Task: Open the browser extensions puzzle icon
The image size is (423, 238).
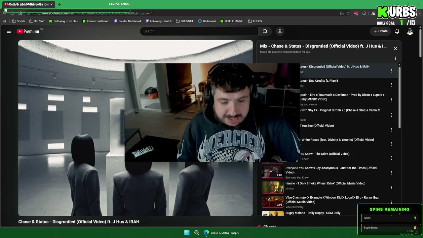Action: [x=364, y=13]
